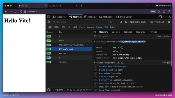Open the Style Editor panel
The image size is (175, 98).
click(x=124, y=17)
